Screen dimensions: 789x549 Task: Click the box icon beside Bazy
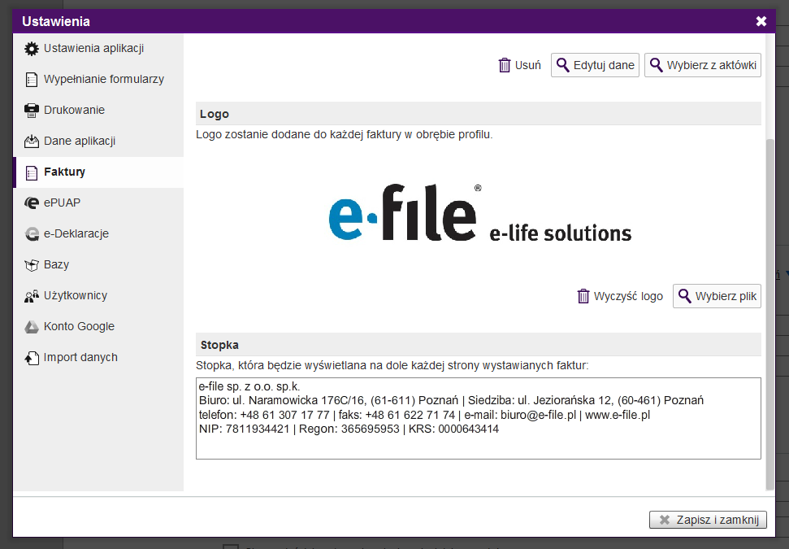[x=31, y=265]
